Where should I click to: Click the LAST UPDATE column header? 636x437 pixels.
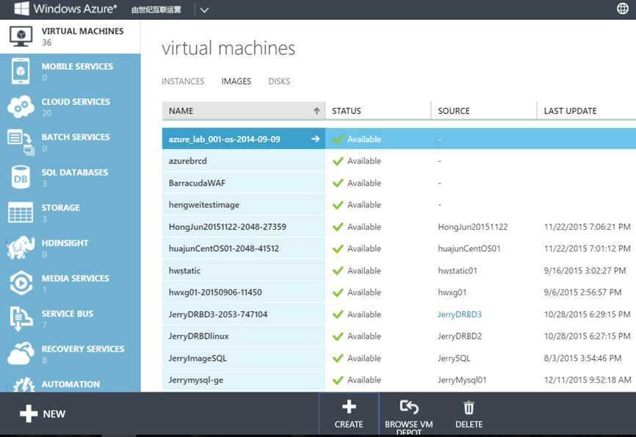coord(570,111)
